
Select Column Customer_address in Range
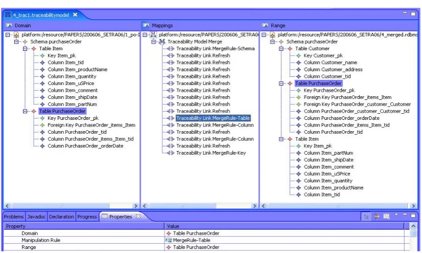tap(333, 70)
